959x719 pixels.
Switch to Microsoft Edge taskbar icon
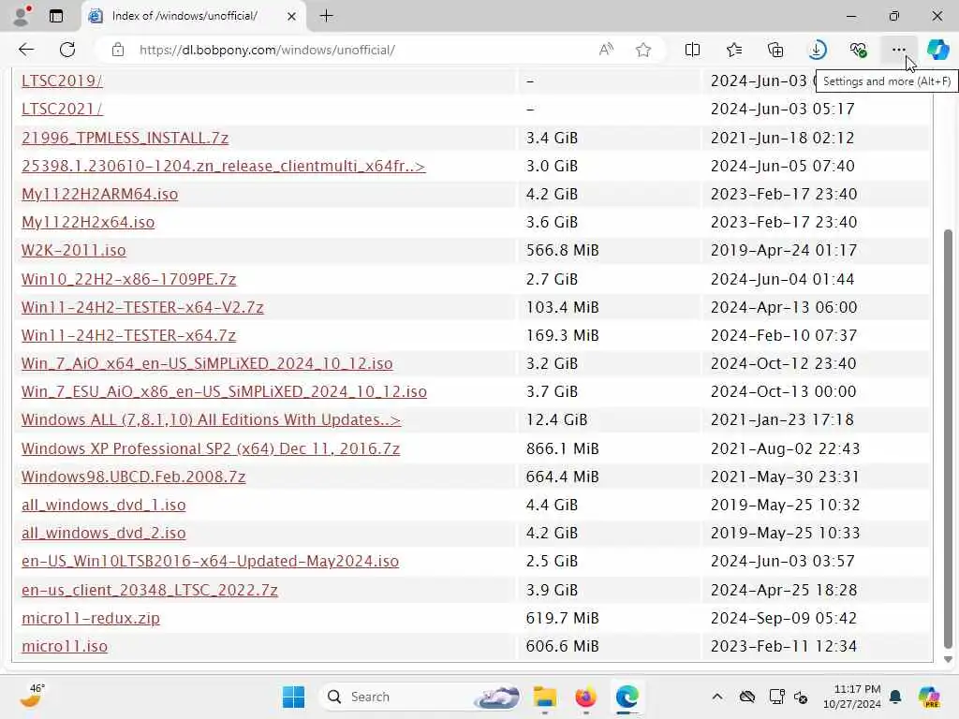pyautogui.click(x=627, y=697)
